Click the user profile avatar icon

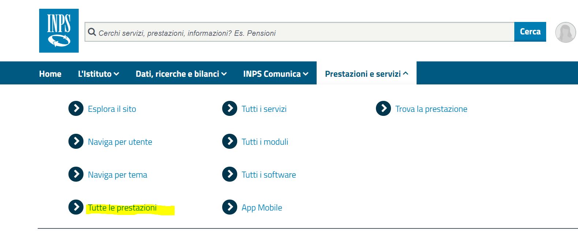click(x=565, y=32)
